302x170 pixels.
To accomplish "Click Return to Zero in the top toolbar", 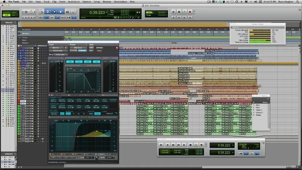I will [x=174, y=18].
